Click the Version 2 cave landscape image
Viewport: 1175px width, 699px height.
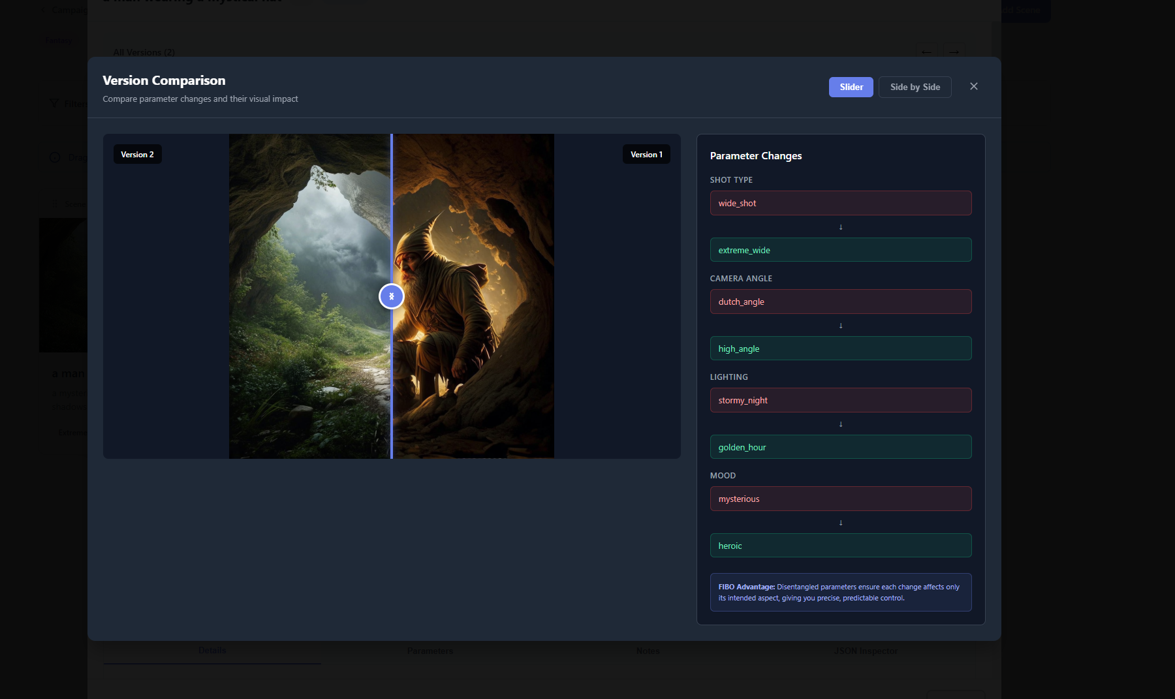(x=310, y=296)
